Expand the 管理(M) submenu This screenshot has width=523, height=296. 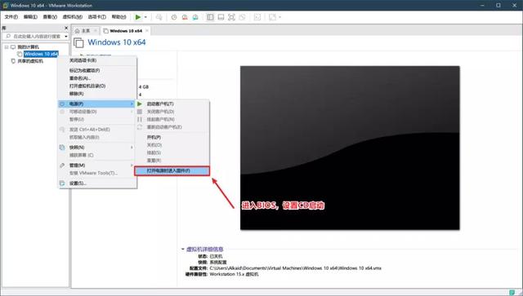pyautogui.click(x=97, y=166)
